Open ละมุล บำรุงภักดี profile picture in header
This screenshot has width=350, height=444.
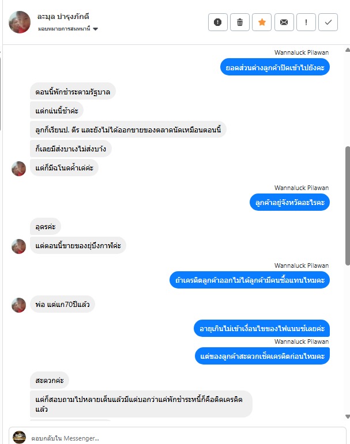(x=20, y=22)
